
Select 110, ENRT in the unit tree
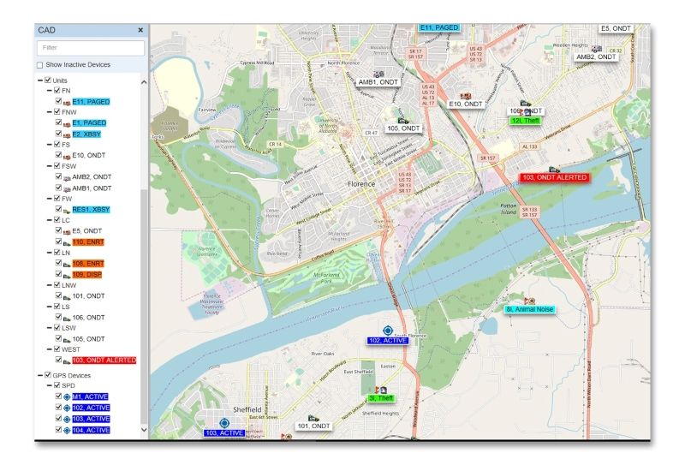click(87, 242)
